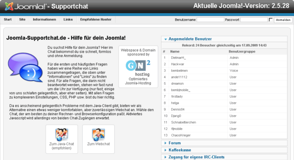
Task: Select user firstlady in the list
Action: point(177,96)
